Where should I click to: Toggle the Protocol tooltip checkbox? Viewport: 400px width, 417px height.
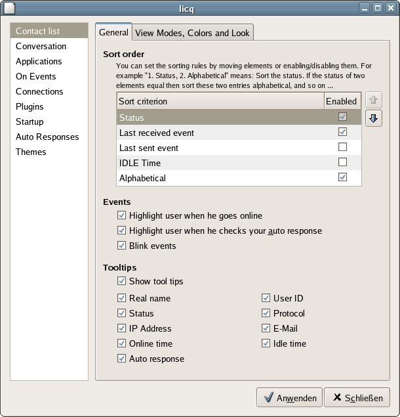click(266, 313)
